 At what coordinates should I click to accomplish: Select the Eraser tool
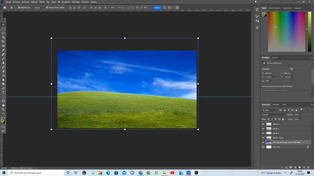pyautogui.click(x=3, y=71)
